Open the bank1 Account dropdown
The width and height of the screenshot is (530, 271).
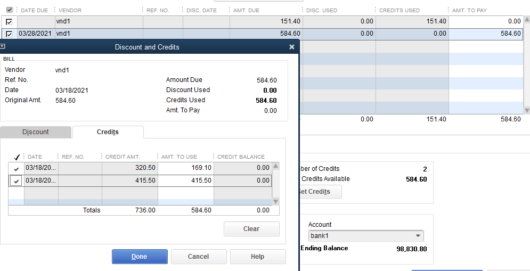tap(418, 236)
